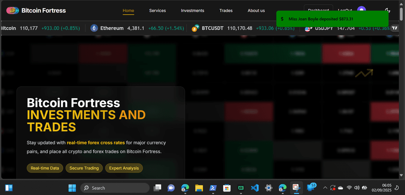This screenshot has height=195, width=405.
Task: Open PowerShell from the taskbar
Action: 213,188
